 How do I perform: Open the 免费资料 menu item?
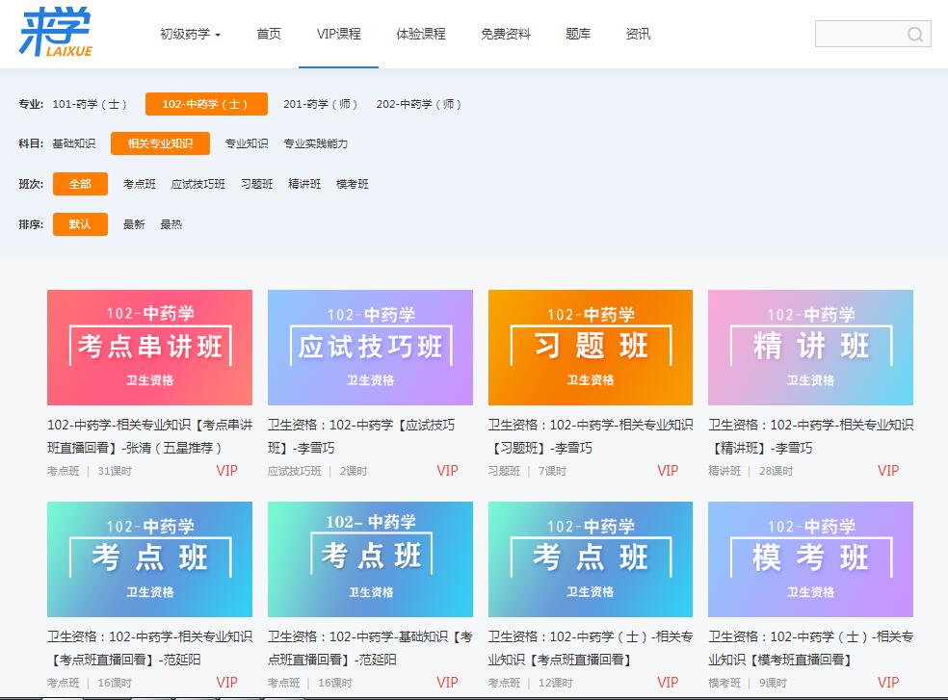[x=506, y=35]
